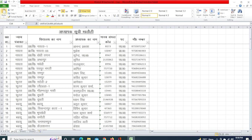This screenshot has width=252, height=140.
Task: Click into the formula bar
Action: [144, 24]
